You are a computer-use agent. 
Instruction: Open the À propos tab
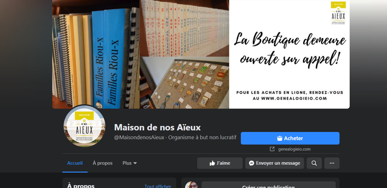coord(103,163)
